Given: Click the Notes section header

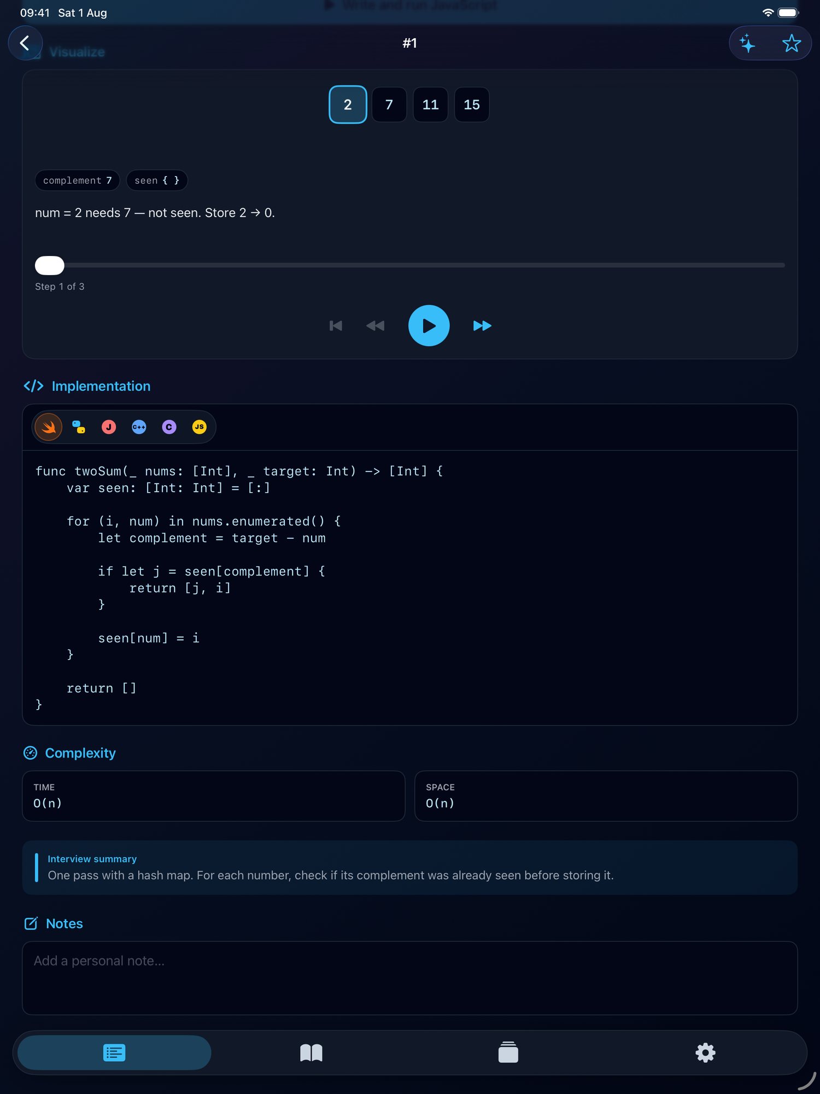Looking at the screenshot, I should tap(54, 924).
